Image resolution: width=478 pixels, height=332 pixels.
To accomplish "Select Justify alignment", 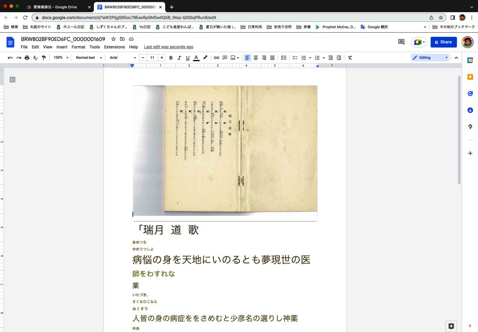I will (273, 57).
